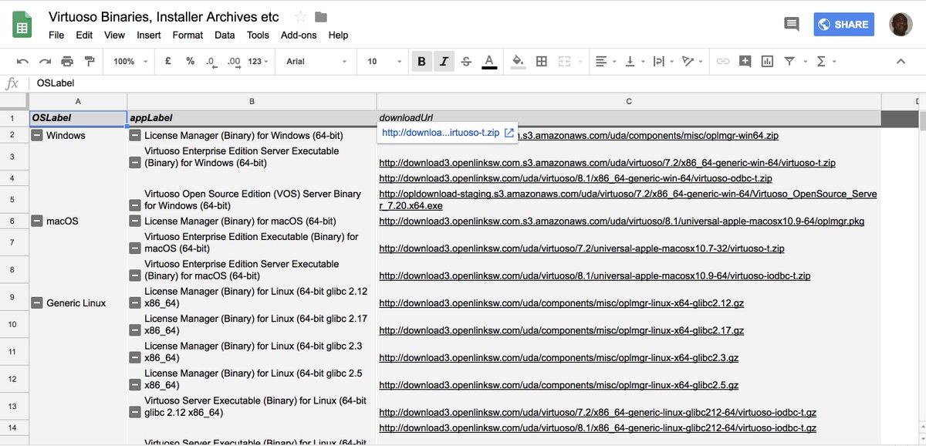The image size is (926, 446).
Task: Click the insert link icon
Action: pyautogui.click(x=722, y=62)
